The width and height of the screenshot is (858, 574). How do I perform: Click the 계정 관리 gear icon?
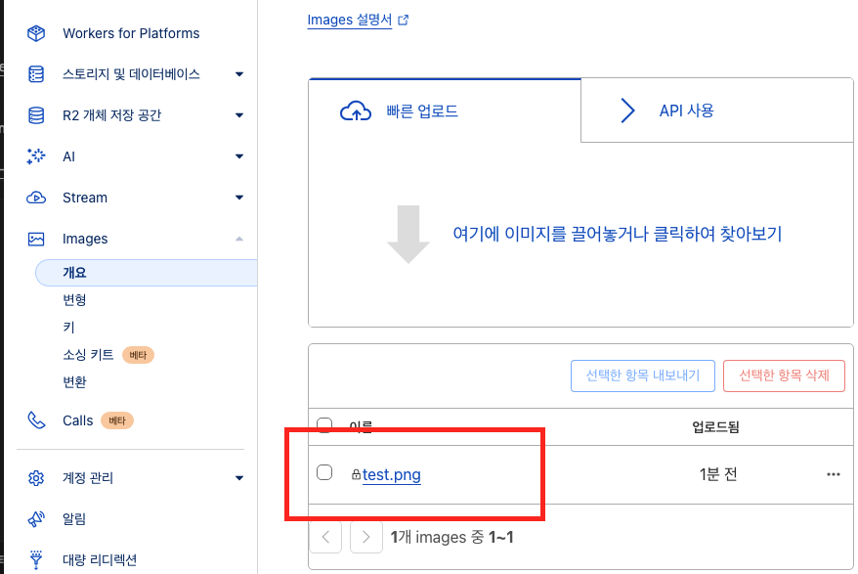[36, 478]
